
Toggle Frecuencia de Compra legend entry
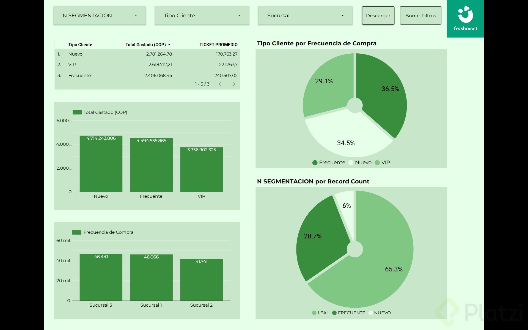point(108,232)
